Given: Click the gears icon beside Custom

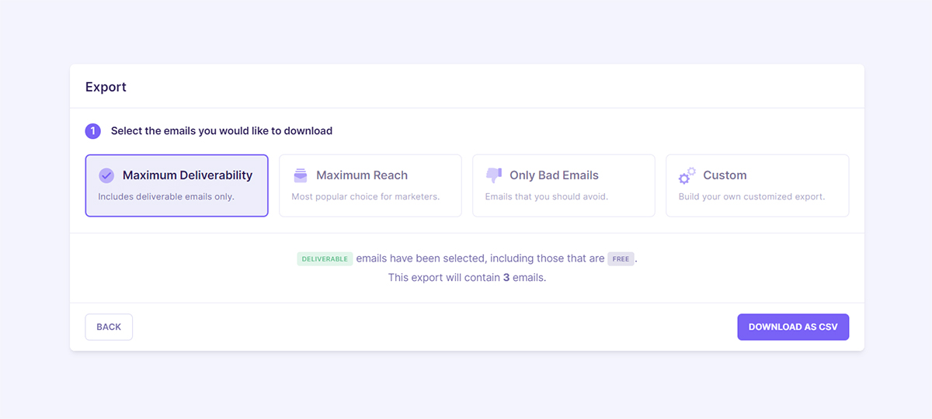Looking at the screenshot, I should click(x=687, y=175).
